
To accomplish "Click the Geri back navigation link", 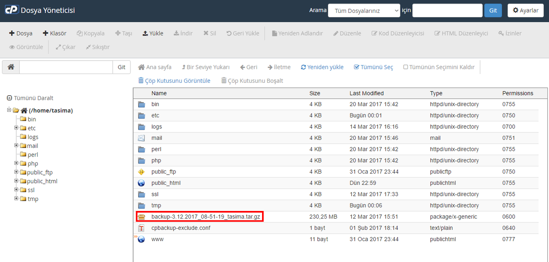I will (x=248, y=67).
